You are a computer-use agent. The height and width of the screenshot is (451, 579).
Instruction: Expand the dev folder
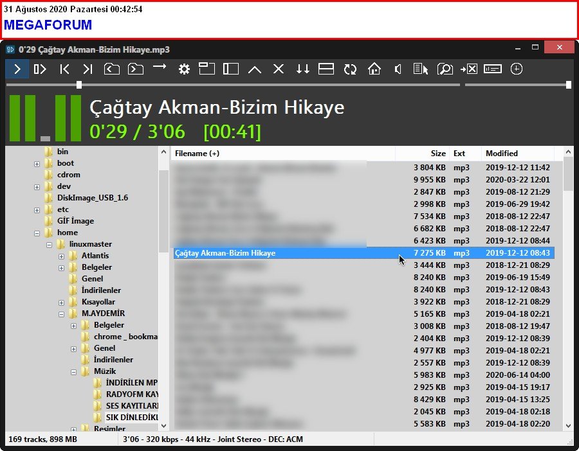[37, 187]
